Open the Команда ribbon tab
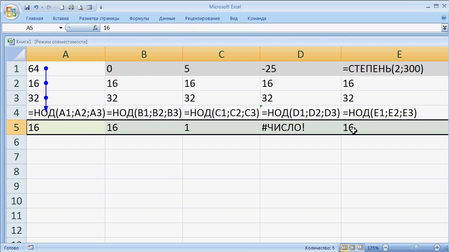Viewport: 449px width, 252px height. tap(257, 18)
